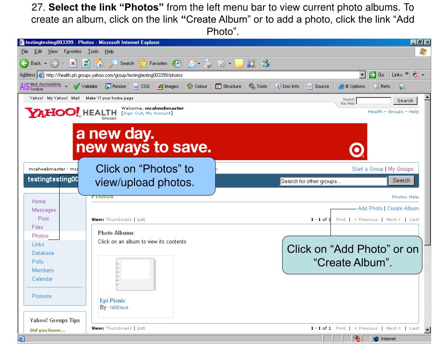Click the Validate checkmark tool
This screenshot has width=446, height=344.
(x=85, y=87)
